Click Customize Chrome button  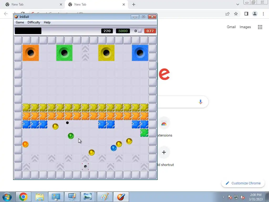pos(243,183)
